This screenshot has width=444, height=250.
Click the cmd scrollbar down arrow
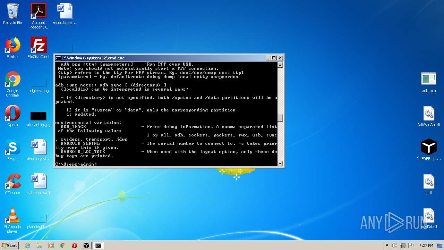tap(280, 163)
